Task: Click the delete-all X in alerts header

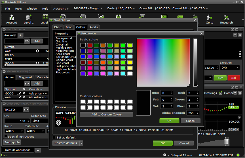Action: click(24, 89)
